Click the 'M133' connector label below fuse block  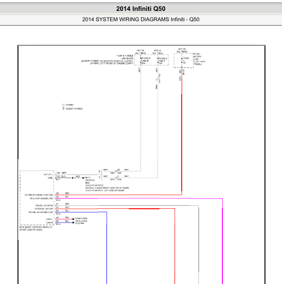184,72
